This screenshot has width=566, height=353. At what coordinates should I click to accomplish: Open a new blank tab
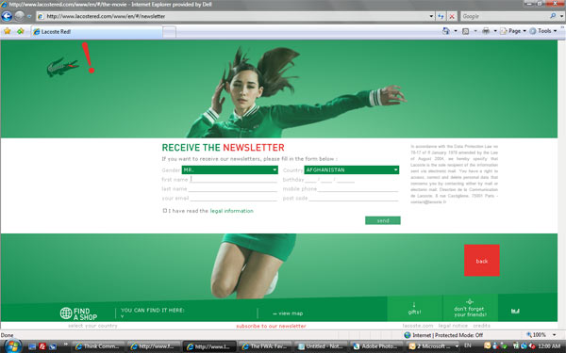(x=169, y=32)
